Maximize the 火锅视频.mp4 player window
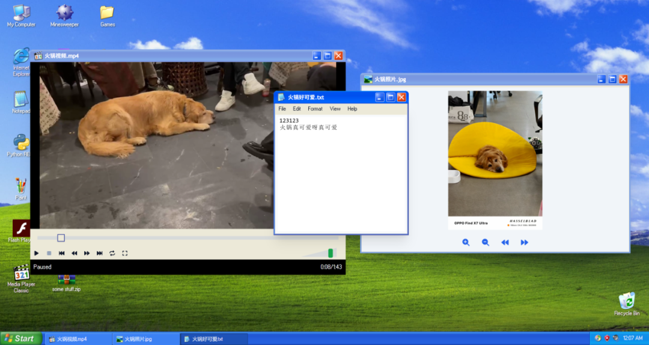This screenshot has height=345, width=649. [328, 56]
